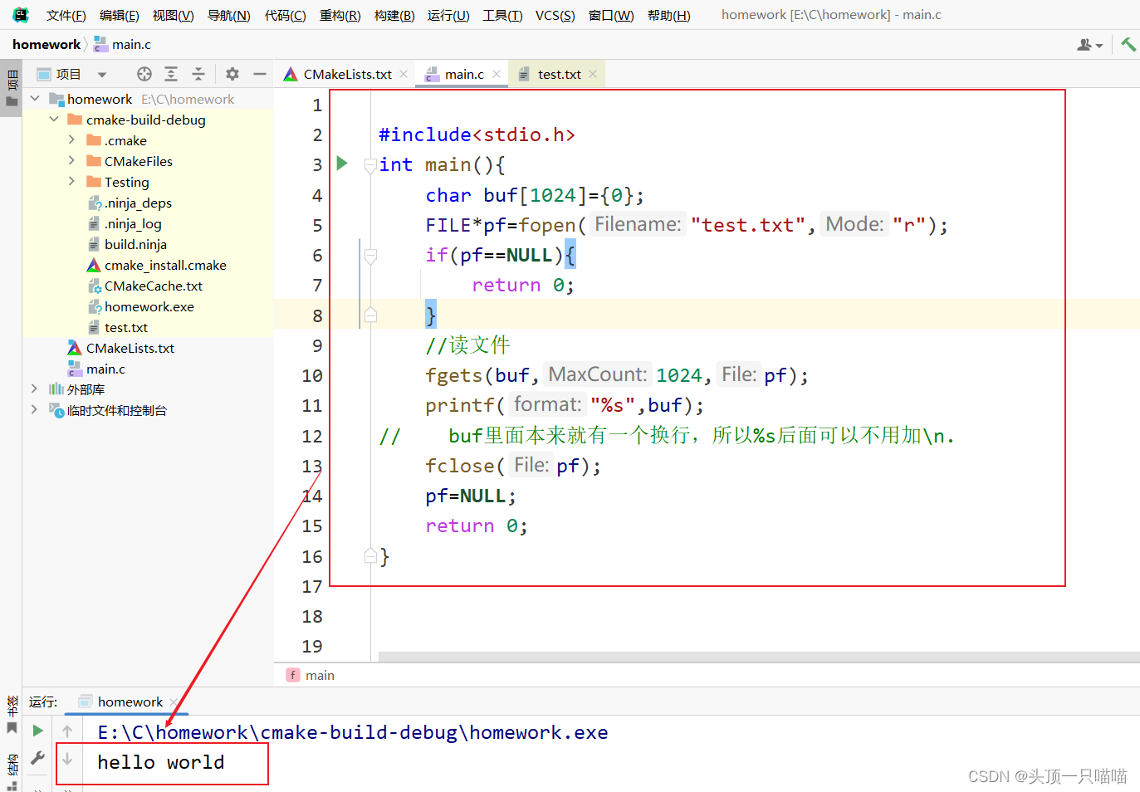Switch to CMakeLists.txt tab
Screen dimensions: 1140x792
pos(347,74)
